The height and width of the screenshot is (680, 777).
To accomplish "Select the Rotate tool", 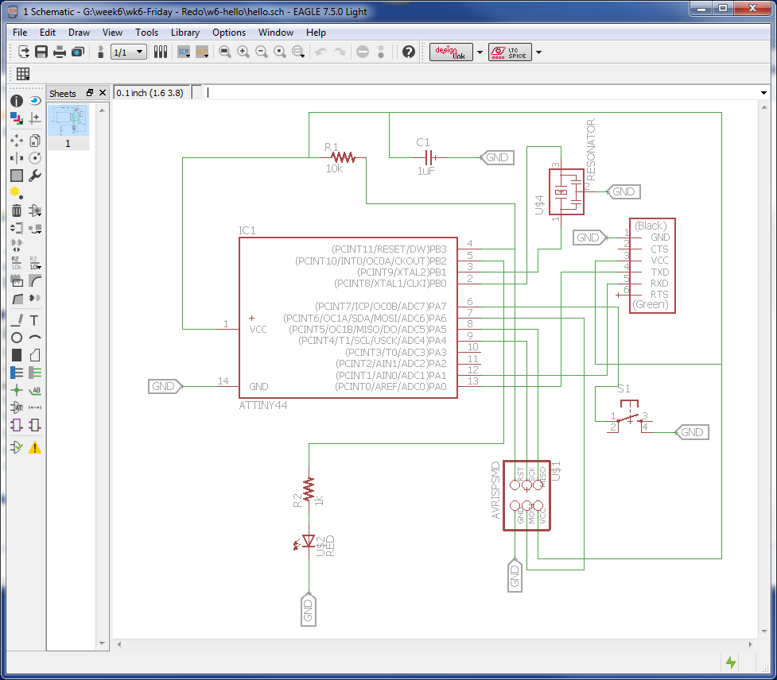I will [35, 158].
